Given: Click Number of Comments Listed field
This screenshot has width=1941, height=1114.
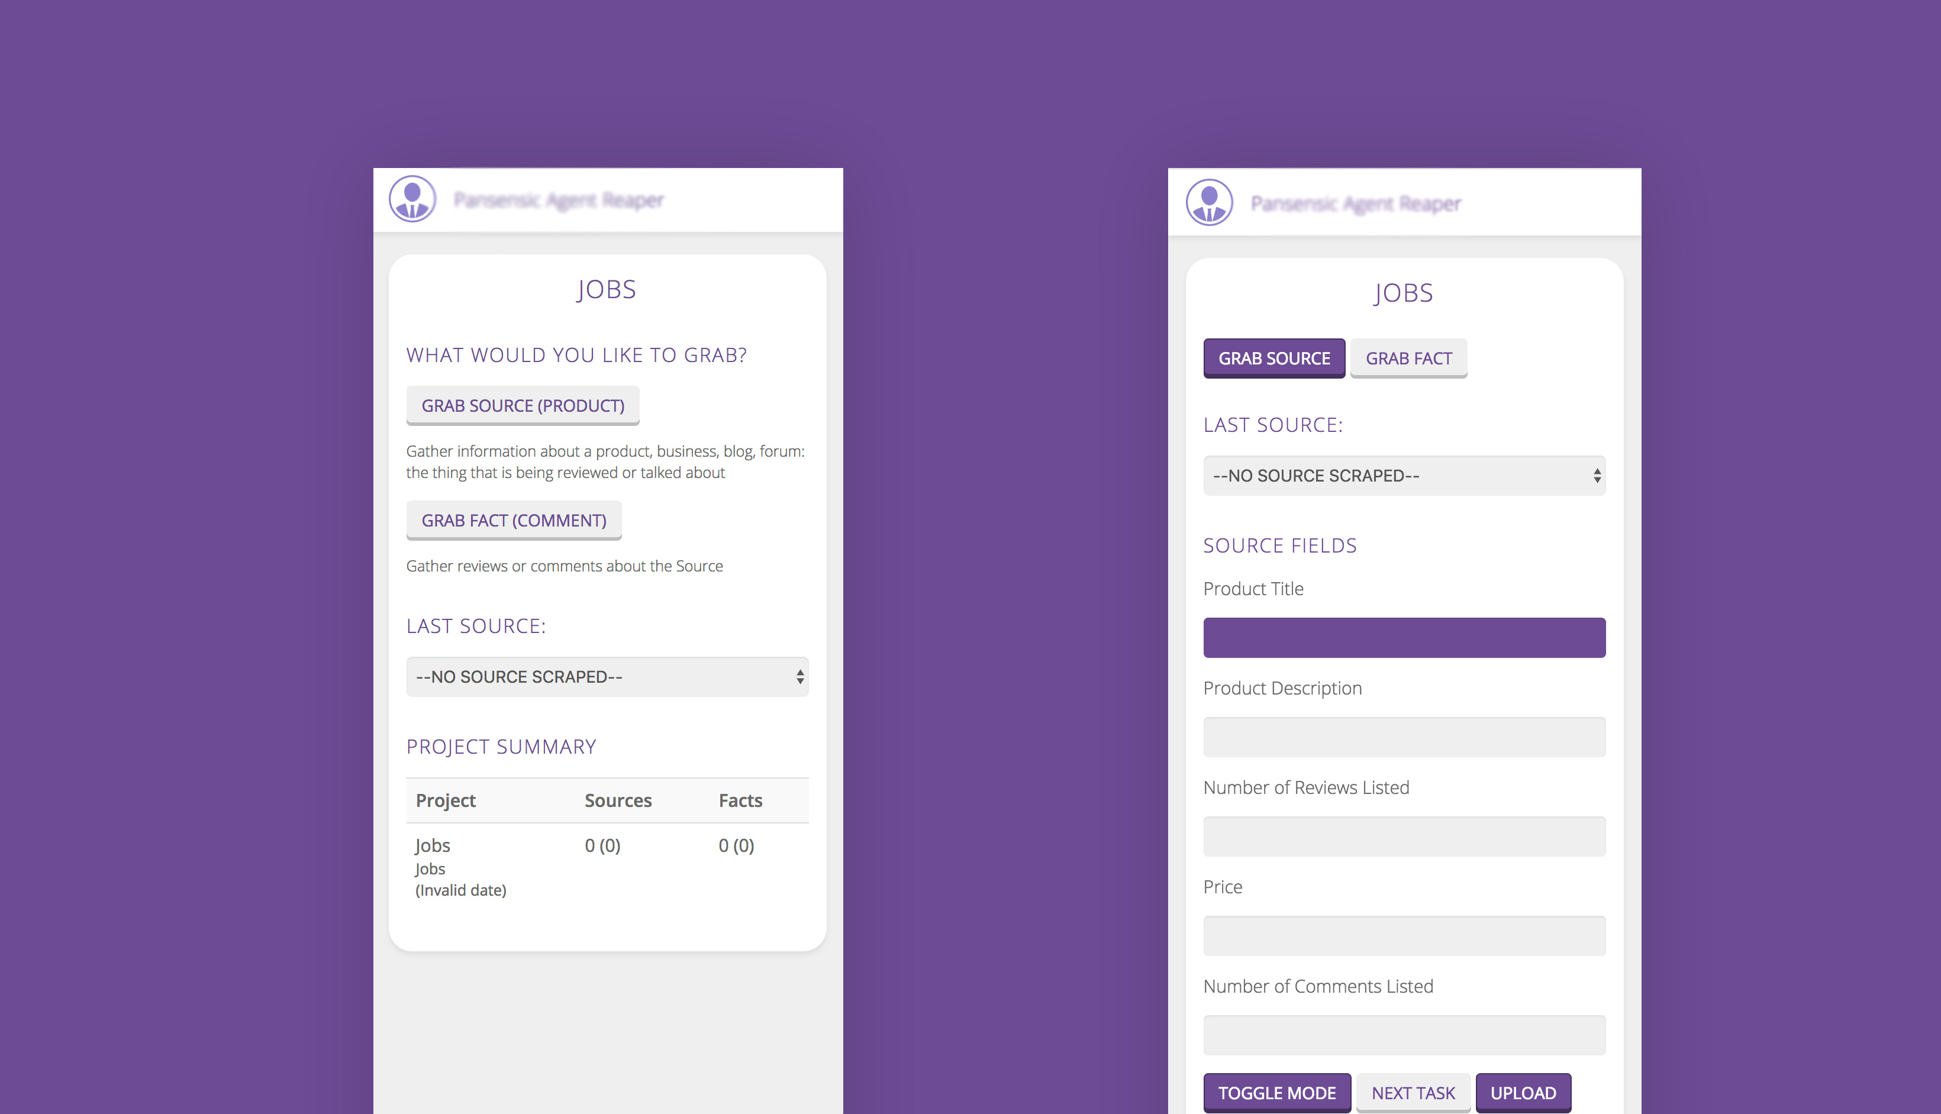Looking at the screenshot, I should tap(1404, 1035).
